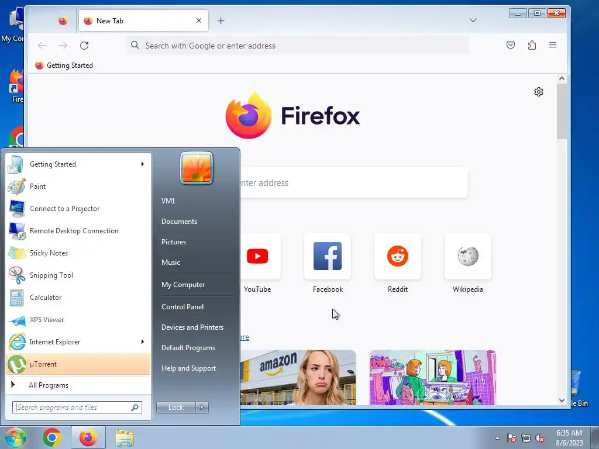Open Chrome from the taskbar
Screen dimensions: 599x449
point(52,437)
